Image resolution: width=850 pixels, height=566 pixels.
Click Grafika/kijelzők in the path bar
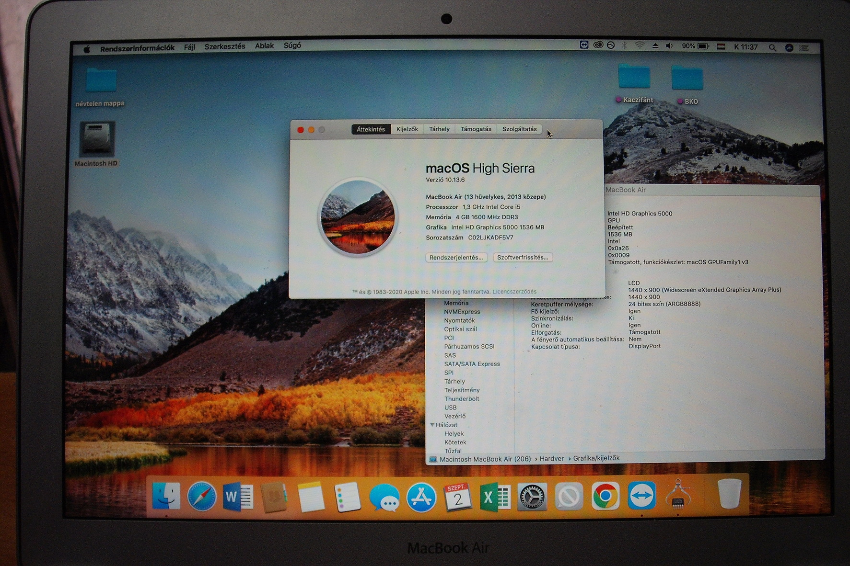(x=596, y=458)
